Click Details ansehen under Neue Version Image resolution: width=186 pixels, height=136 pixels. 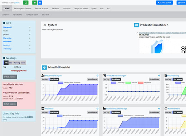click(10, 104)
